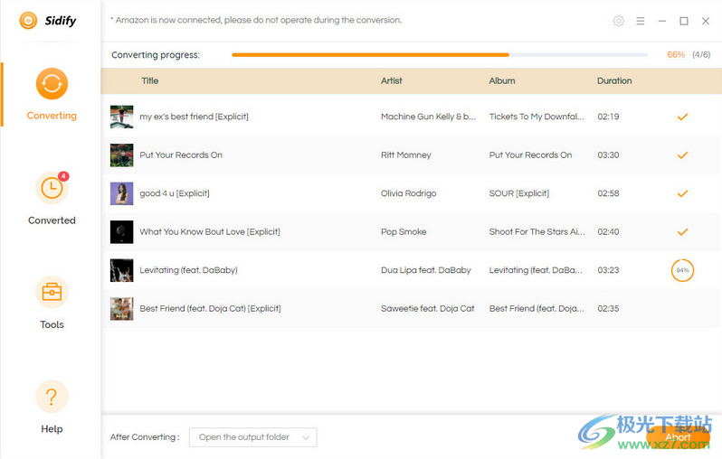Image resolution: width=722 pixels, height=459 pixels.
Task: Select title Put Your Records On
Action: [181, 155]
